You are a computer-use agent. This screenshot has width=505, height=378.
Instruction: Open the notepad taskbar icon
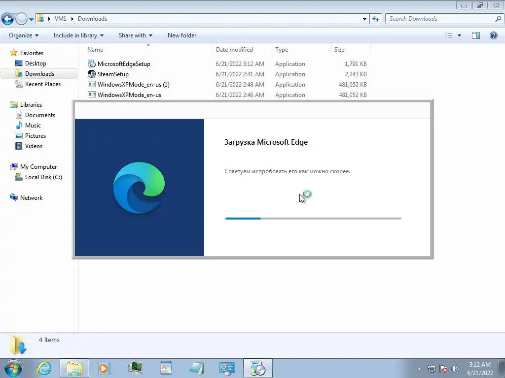[x=196, y=368]
